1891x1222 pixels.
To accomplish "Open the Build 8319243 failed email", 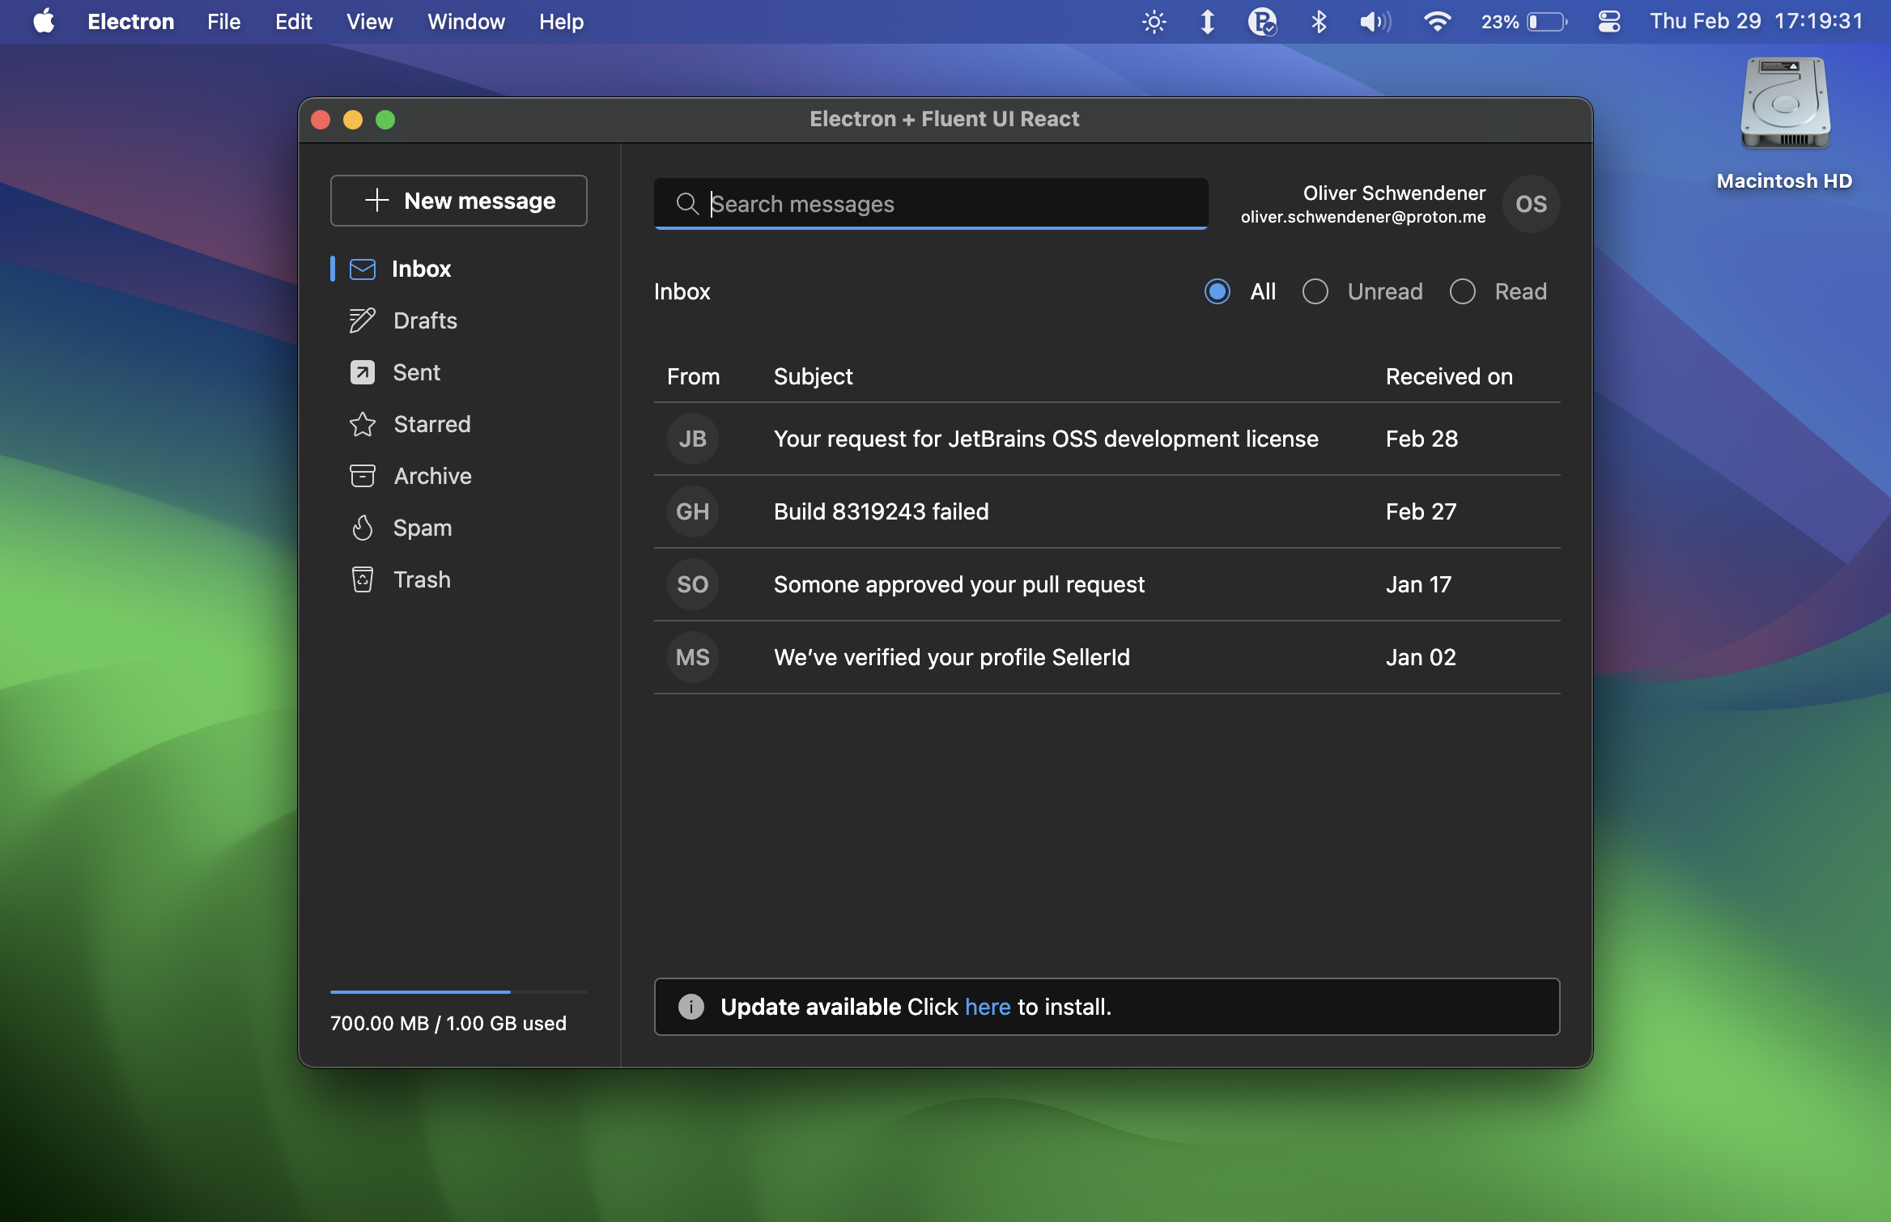I will pos(881,511).
